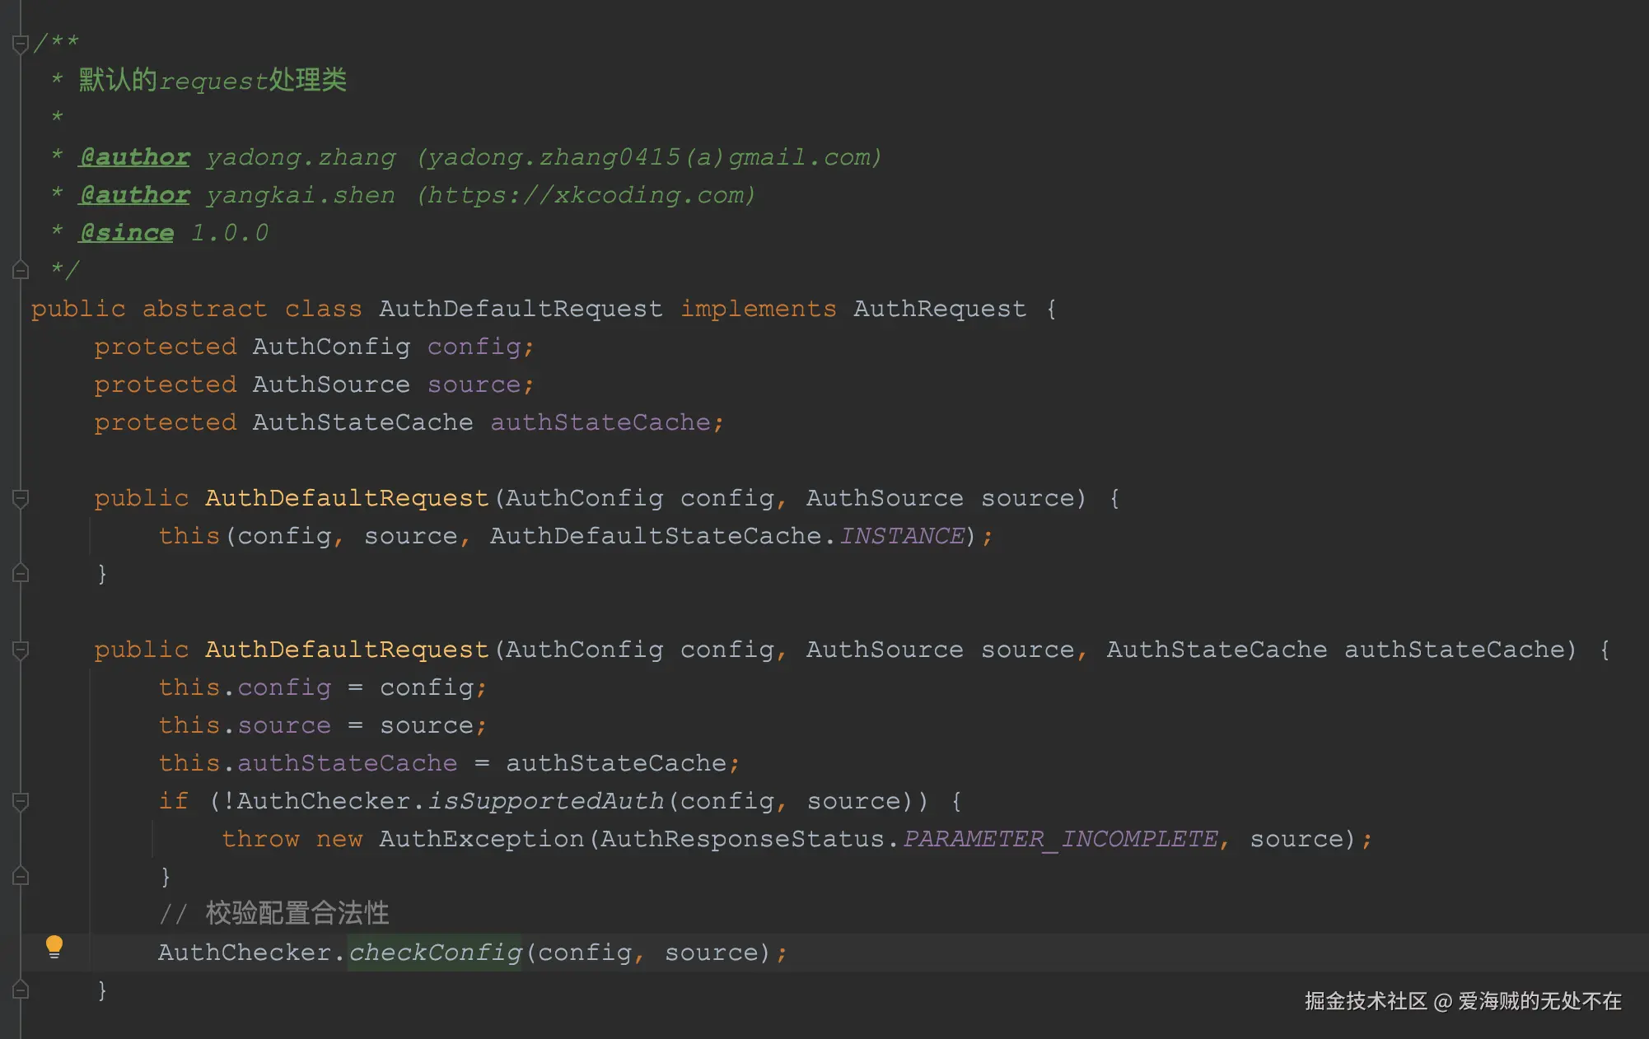This screenshot has height=1039, width=1649.
Task: Click fold end marker of second constructor
Action: [21, 990]
